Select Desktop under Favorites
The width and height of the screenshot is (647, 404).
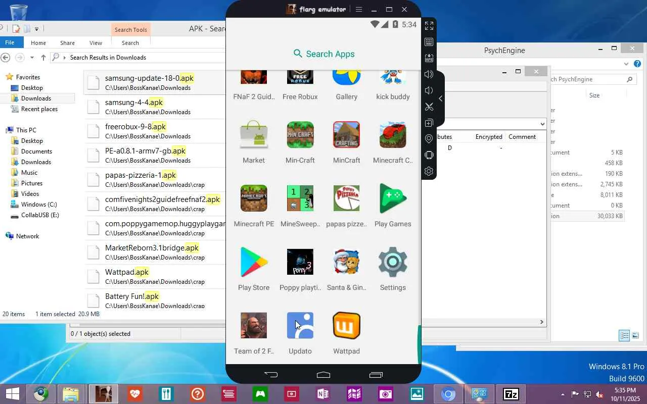[32, 88]
